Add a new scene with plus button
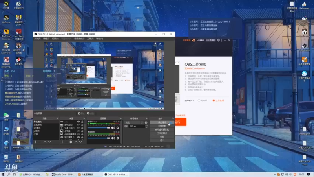This screenshot has height=177, width=314. point(35,142)
